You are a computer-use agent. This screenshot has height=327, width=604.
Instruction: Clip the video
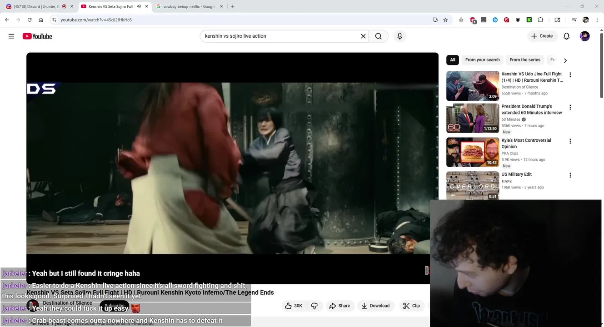[411, 306]
